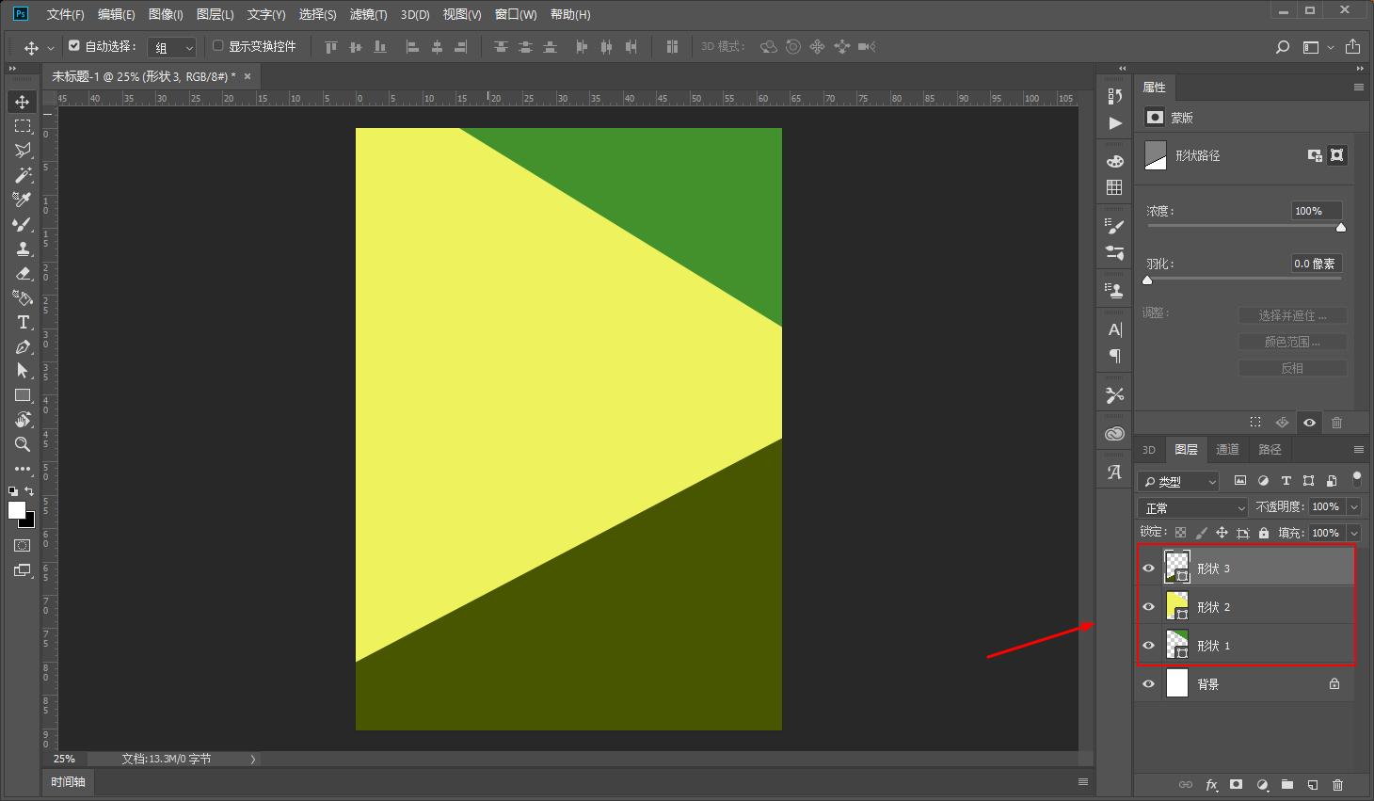Click the 蒙版 mask button
The width and height of the screenshot is (1374, 801).
(1155, 117)
